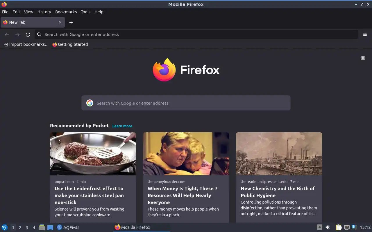The width and height of the screenshot is (372, 232).
Task: Click the network status tray icon
Action: pyautogui.click(x=346, y=227)
